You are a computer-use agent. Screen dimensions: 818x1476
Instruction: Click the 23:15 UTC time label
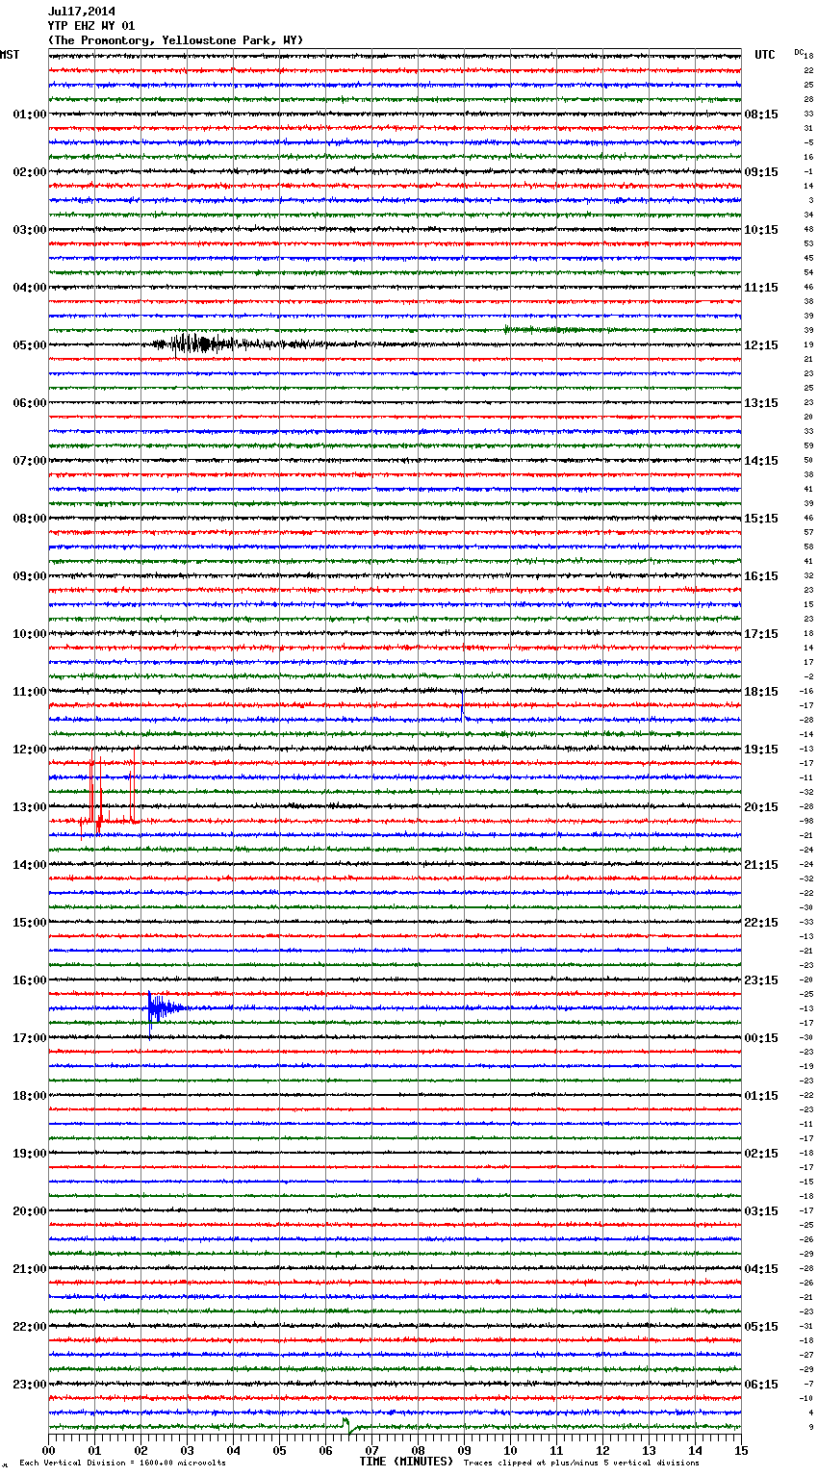pos(761,980)
